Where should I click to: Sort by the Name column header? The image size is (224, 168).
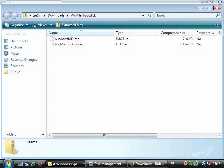pyautogui.click(x=81, y=33)
